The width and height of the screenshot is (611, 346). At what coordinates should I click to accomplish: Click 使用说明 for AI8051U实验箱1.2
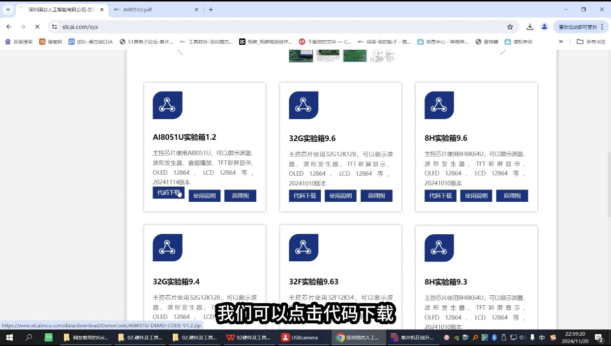point(205,196)
